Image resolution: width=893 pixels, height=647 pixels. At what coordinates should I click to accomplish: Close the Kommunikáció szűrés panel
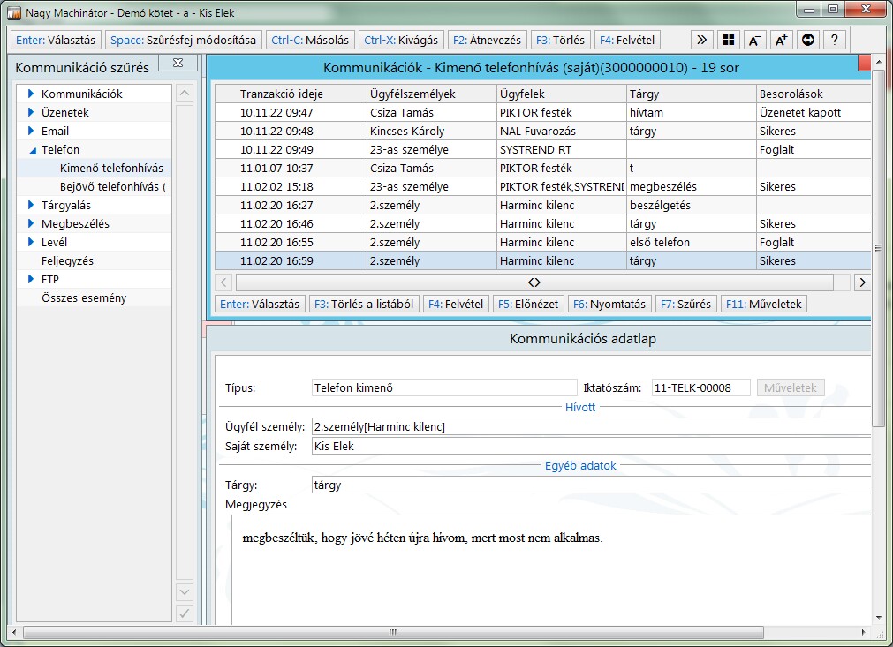178,64
